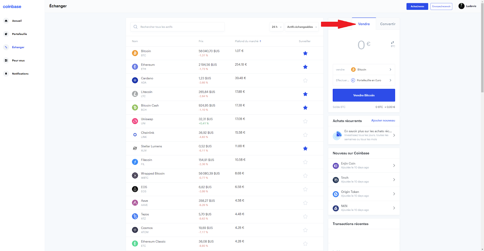Click the Vendre Bitcoin button
Viewport: 484px width, 251px height.
[x=364, y=95]
